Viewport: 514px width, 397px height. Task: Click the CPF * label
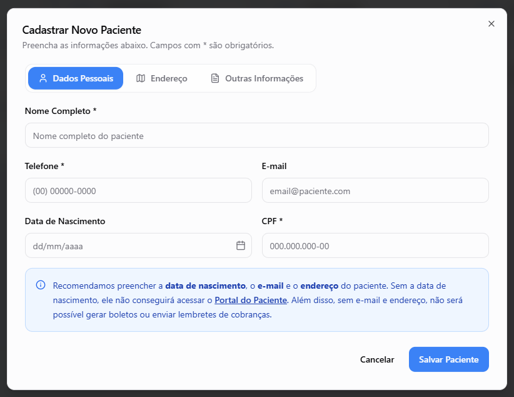(x=272, y=221)
